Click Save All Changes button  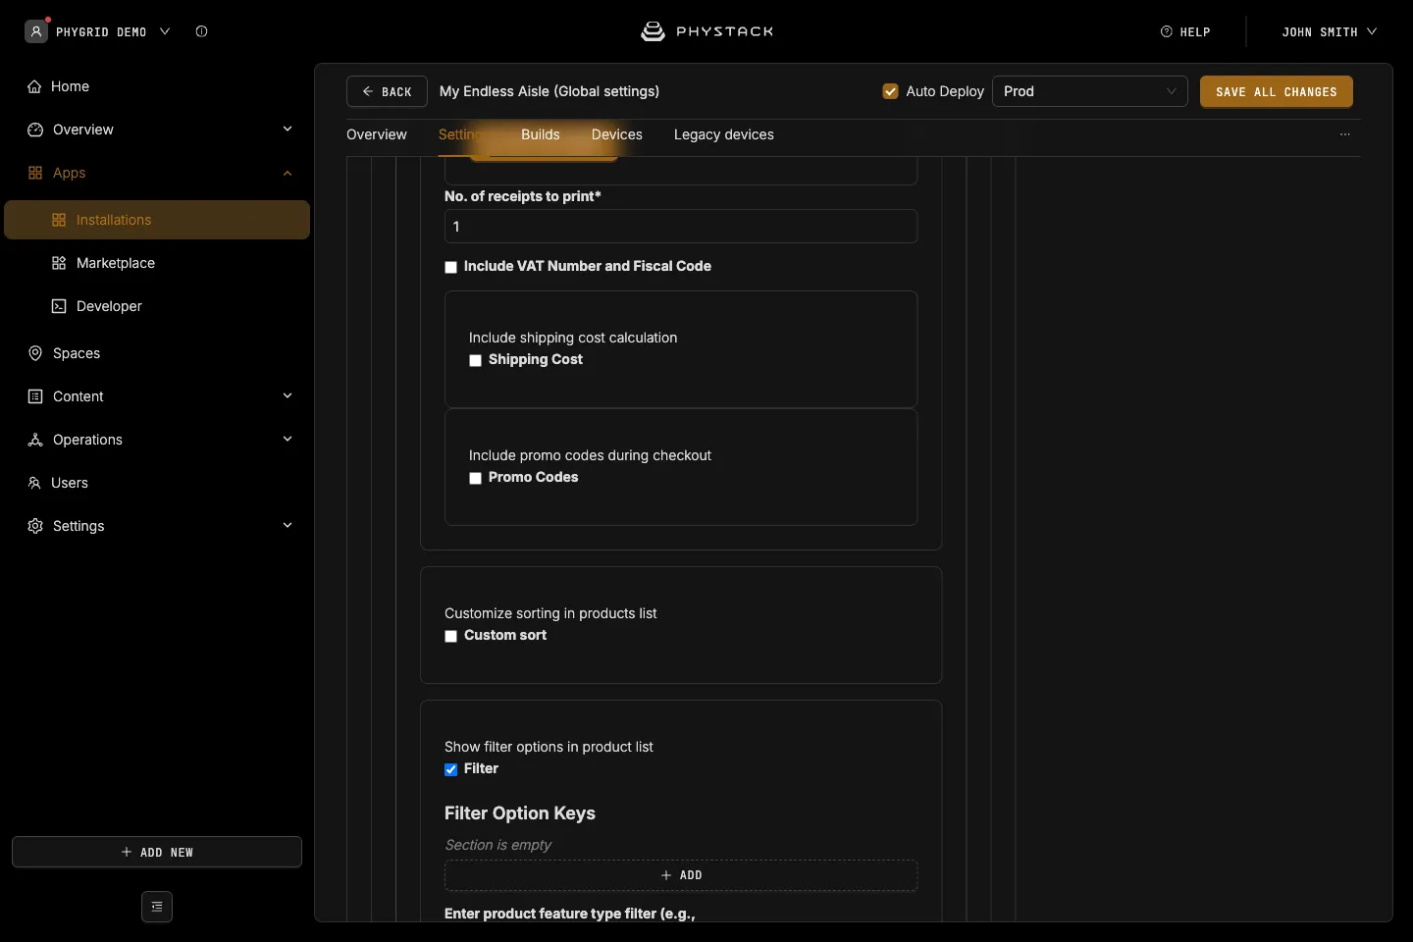click(1277, 91)
